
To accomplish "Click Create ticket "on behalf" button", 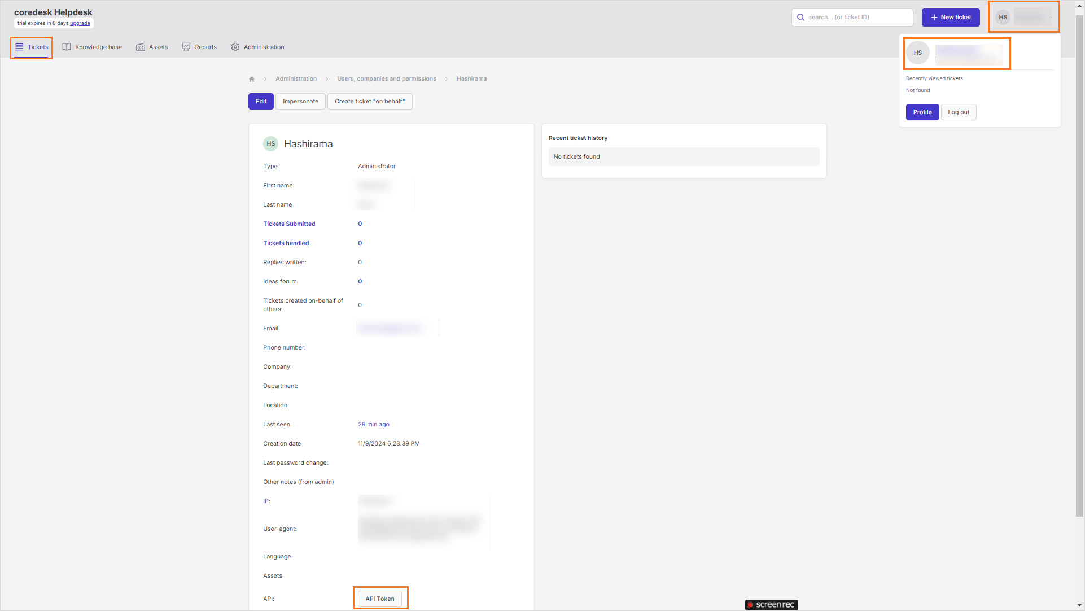I will click(370, 101).
